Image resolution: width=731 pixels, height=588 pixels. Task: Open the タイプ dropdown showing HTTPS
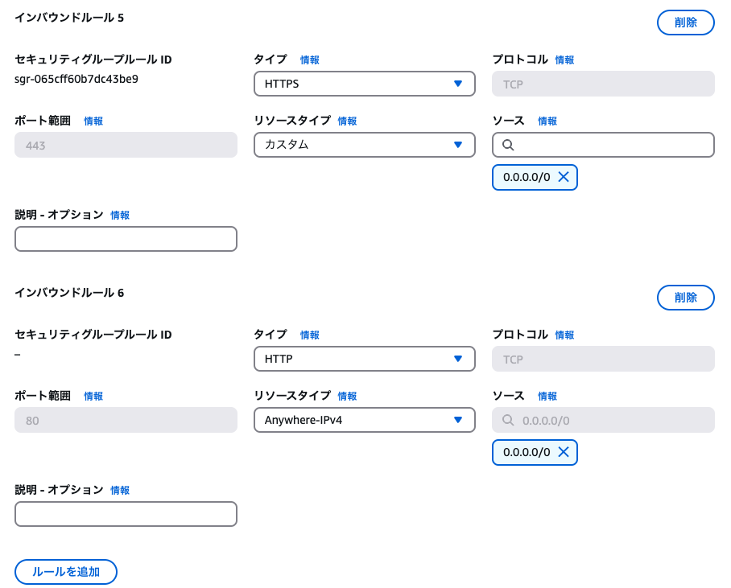click(362, 84)
